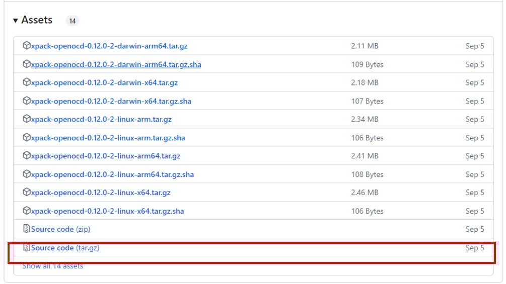Click the 108 Bytes size text
506x284 pixels.
click(x=367, y=175)
